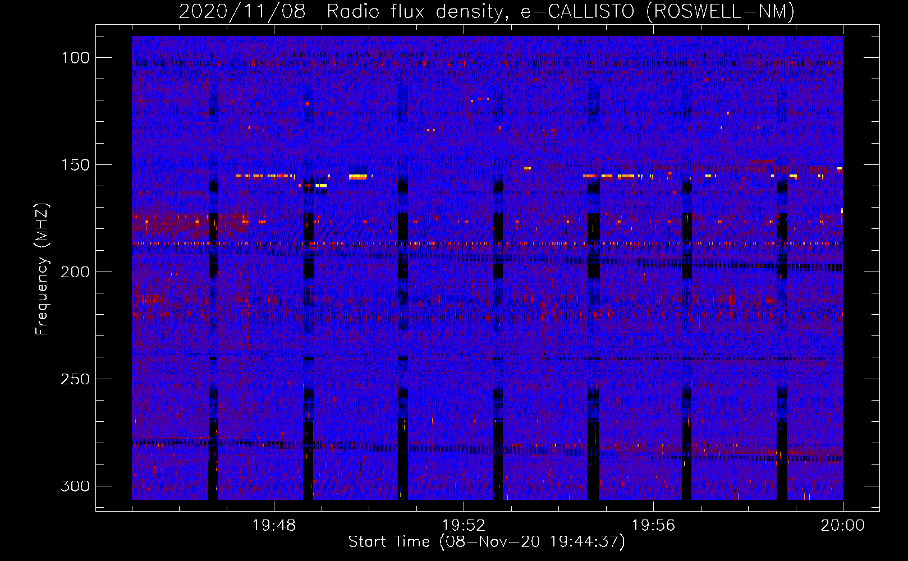Click the 200 frequency tick label
The height and width of the screenshot is (561, 908).
(75, 272)
